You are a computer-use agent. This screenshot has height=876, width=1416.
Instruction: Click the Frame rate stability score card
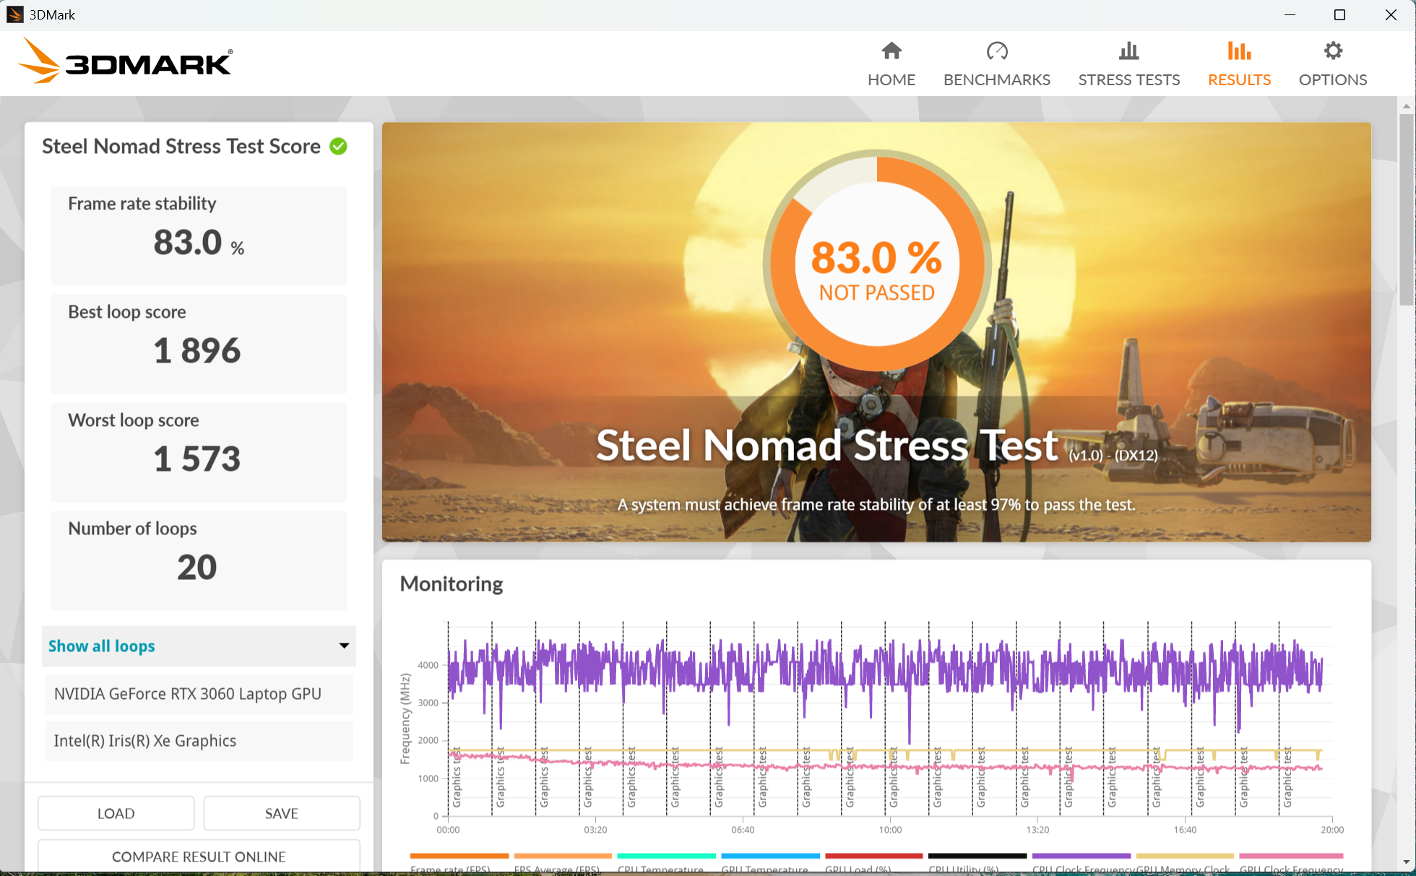tap(199, 235)
